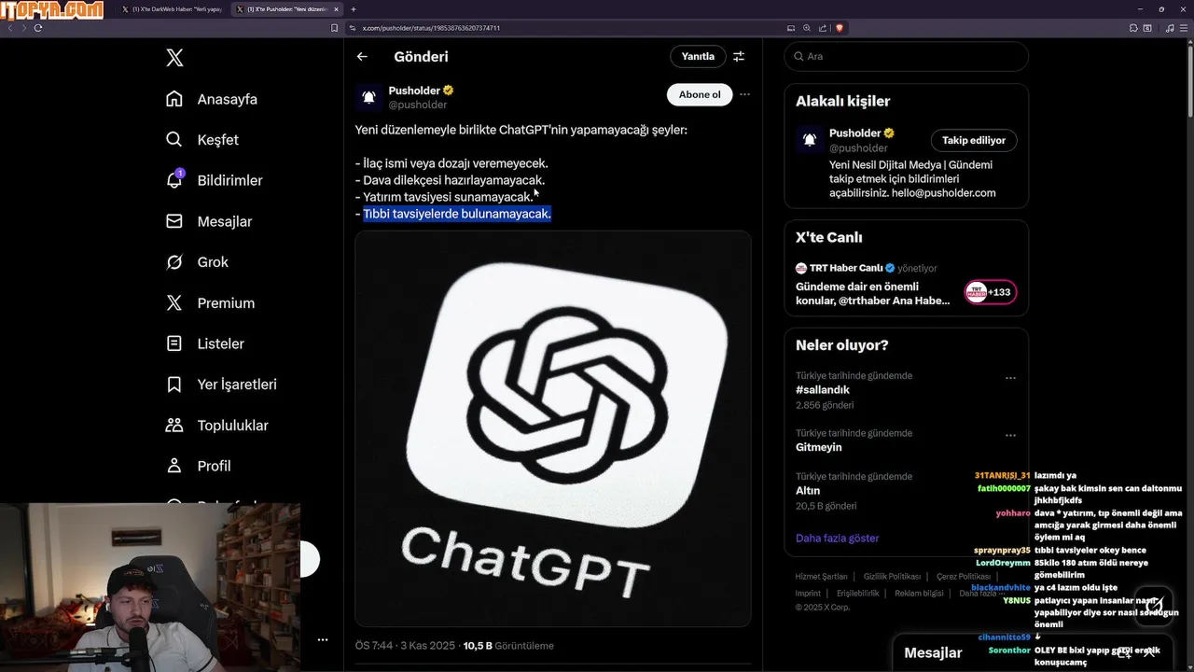Open the three-dot menu on Pusholder post

(x=744, y=94)
